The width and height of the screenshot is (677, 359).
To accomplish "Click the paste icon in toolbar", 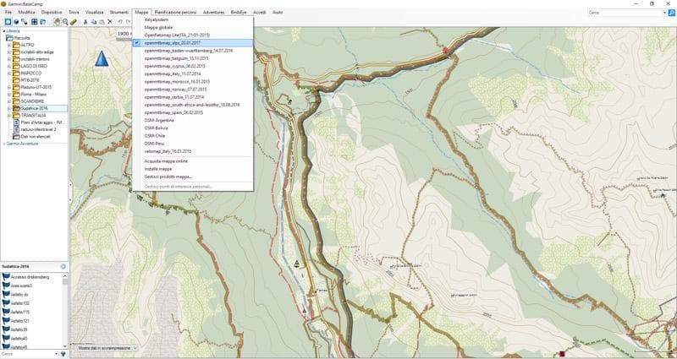I will tap(102, 22).
